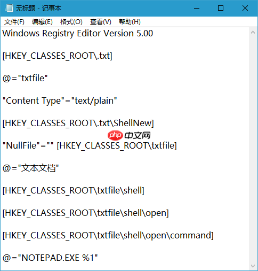
Task: Click the Notepad app icon in title bar
Action: (9, 8)
